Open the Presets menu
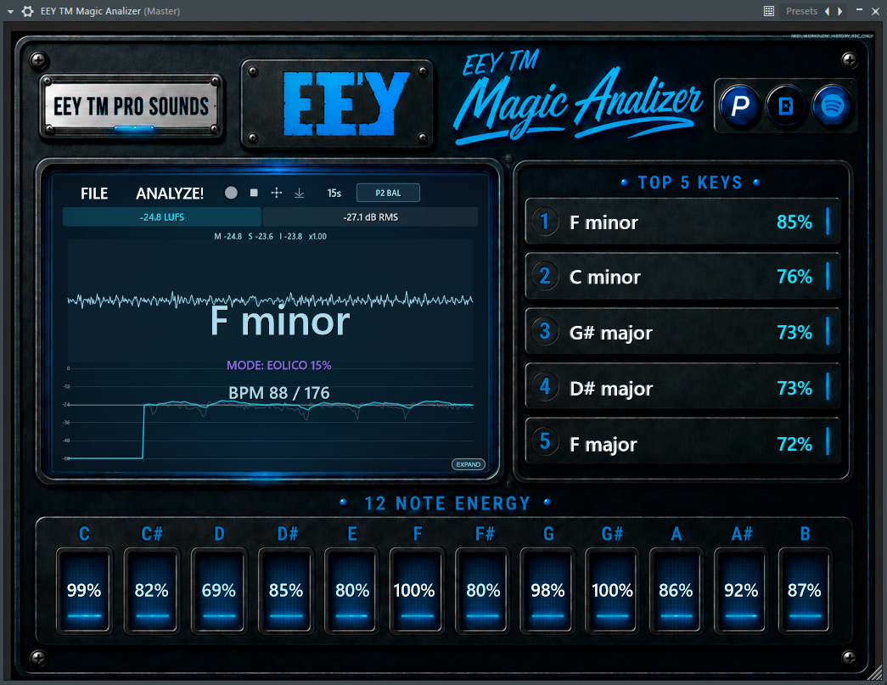The width and height of the screenshot is (887, 685). point(801,11)
